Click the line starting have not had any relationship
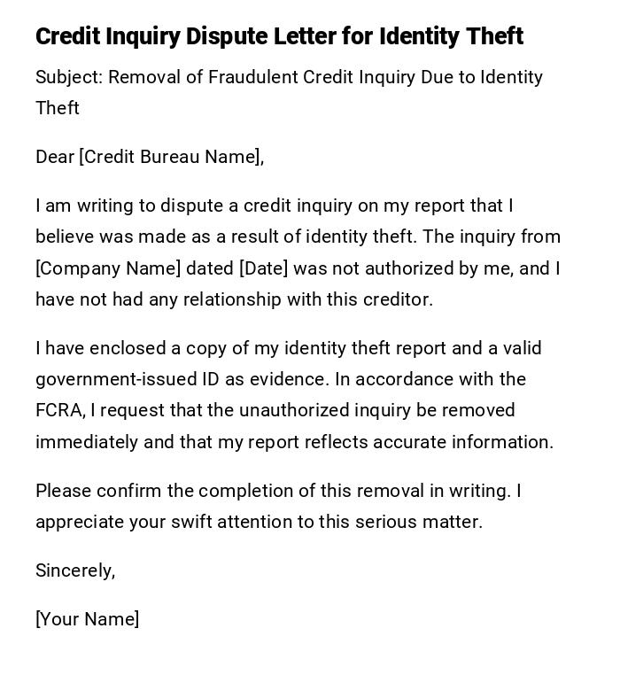This screenshot has height=675, width=620. point(234,299)
